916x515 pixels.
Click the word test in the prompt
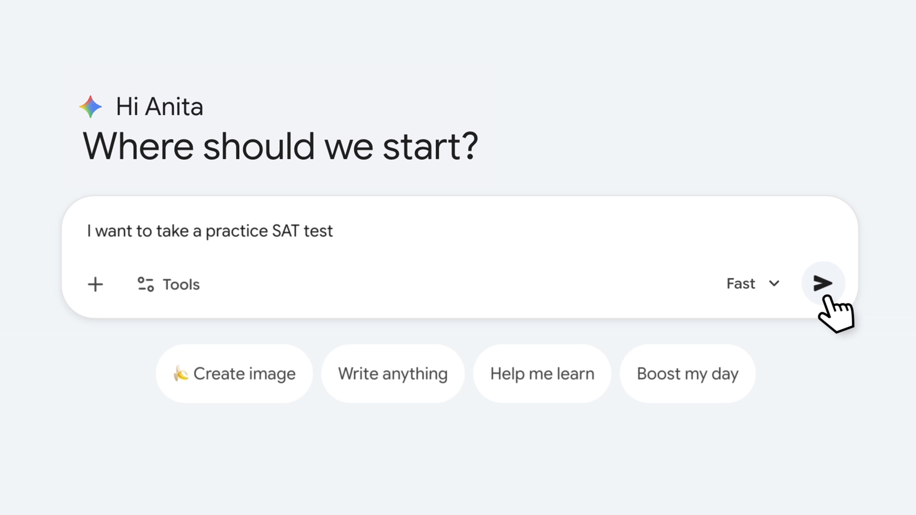click(318, 231)
